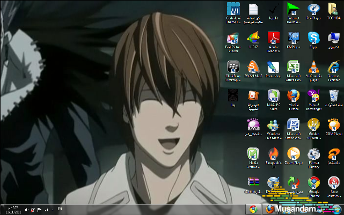Launch the Nokia Software Updater shortcut

[253, 158]
